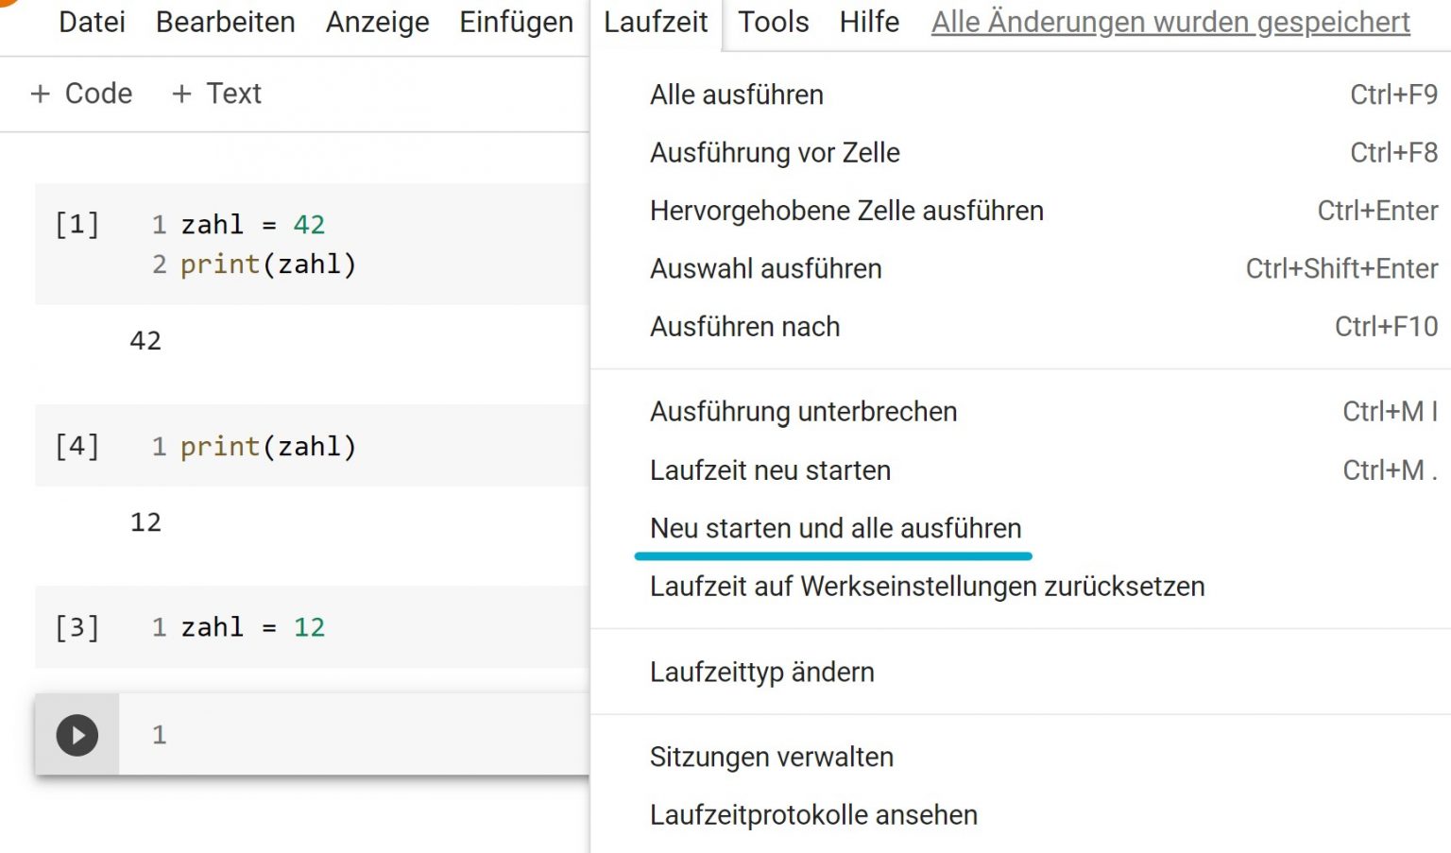Restart the runtime with 'Laufzeit neu starten'
Viewport: 1451px width, 853px height.
(770, 469)
